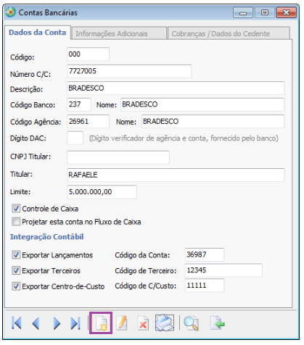Switch to the Dados da Conta tab
The image size is (304, 345).
(38, 33)
